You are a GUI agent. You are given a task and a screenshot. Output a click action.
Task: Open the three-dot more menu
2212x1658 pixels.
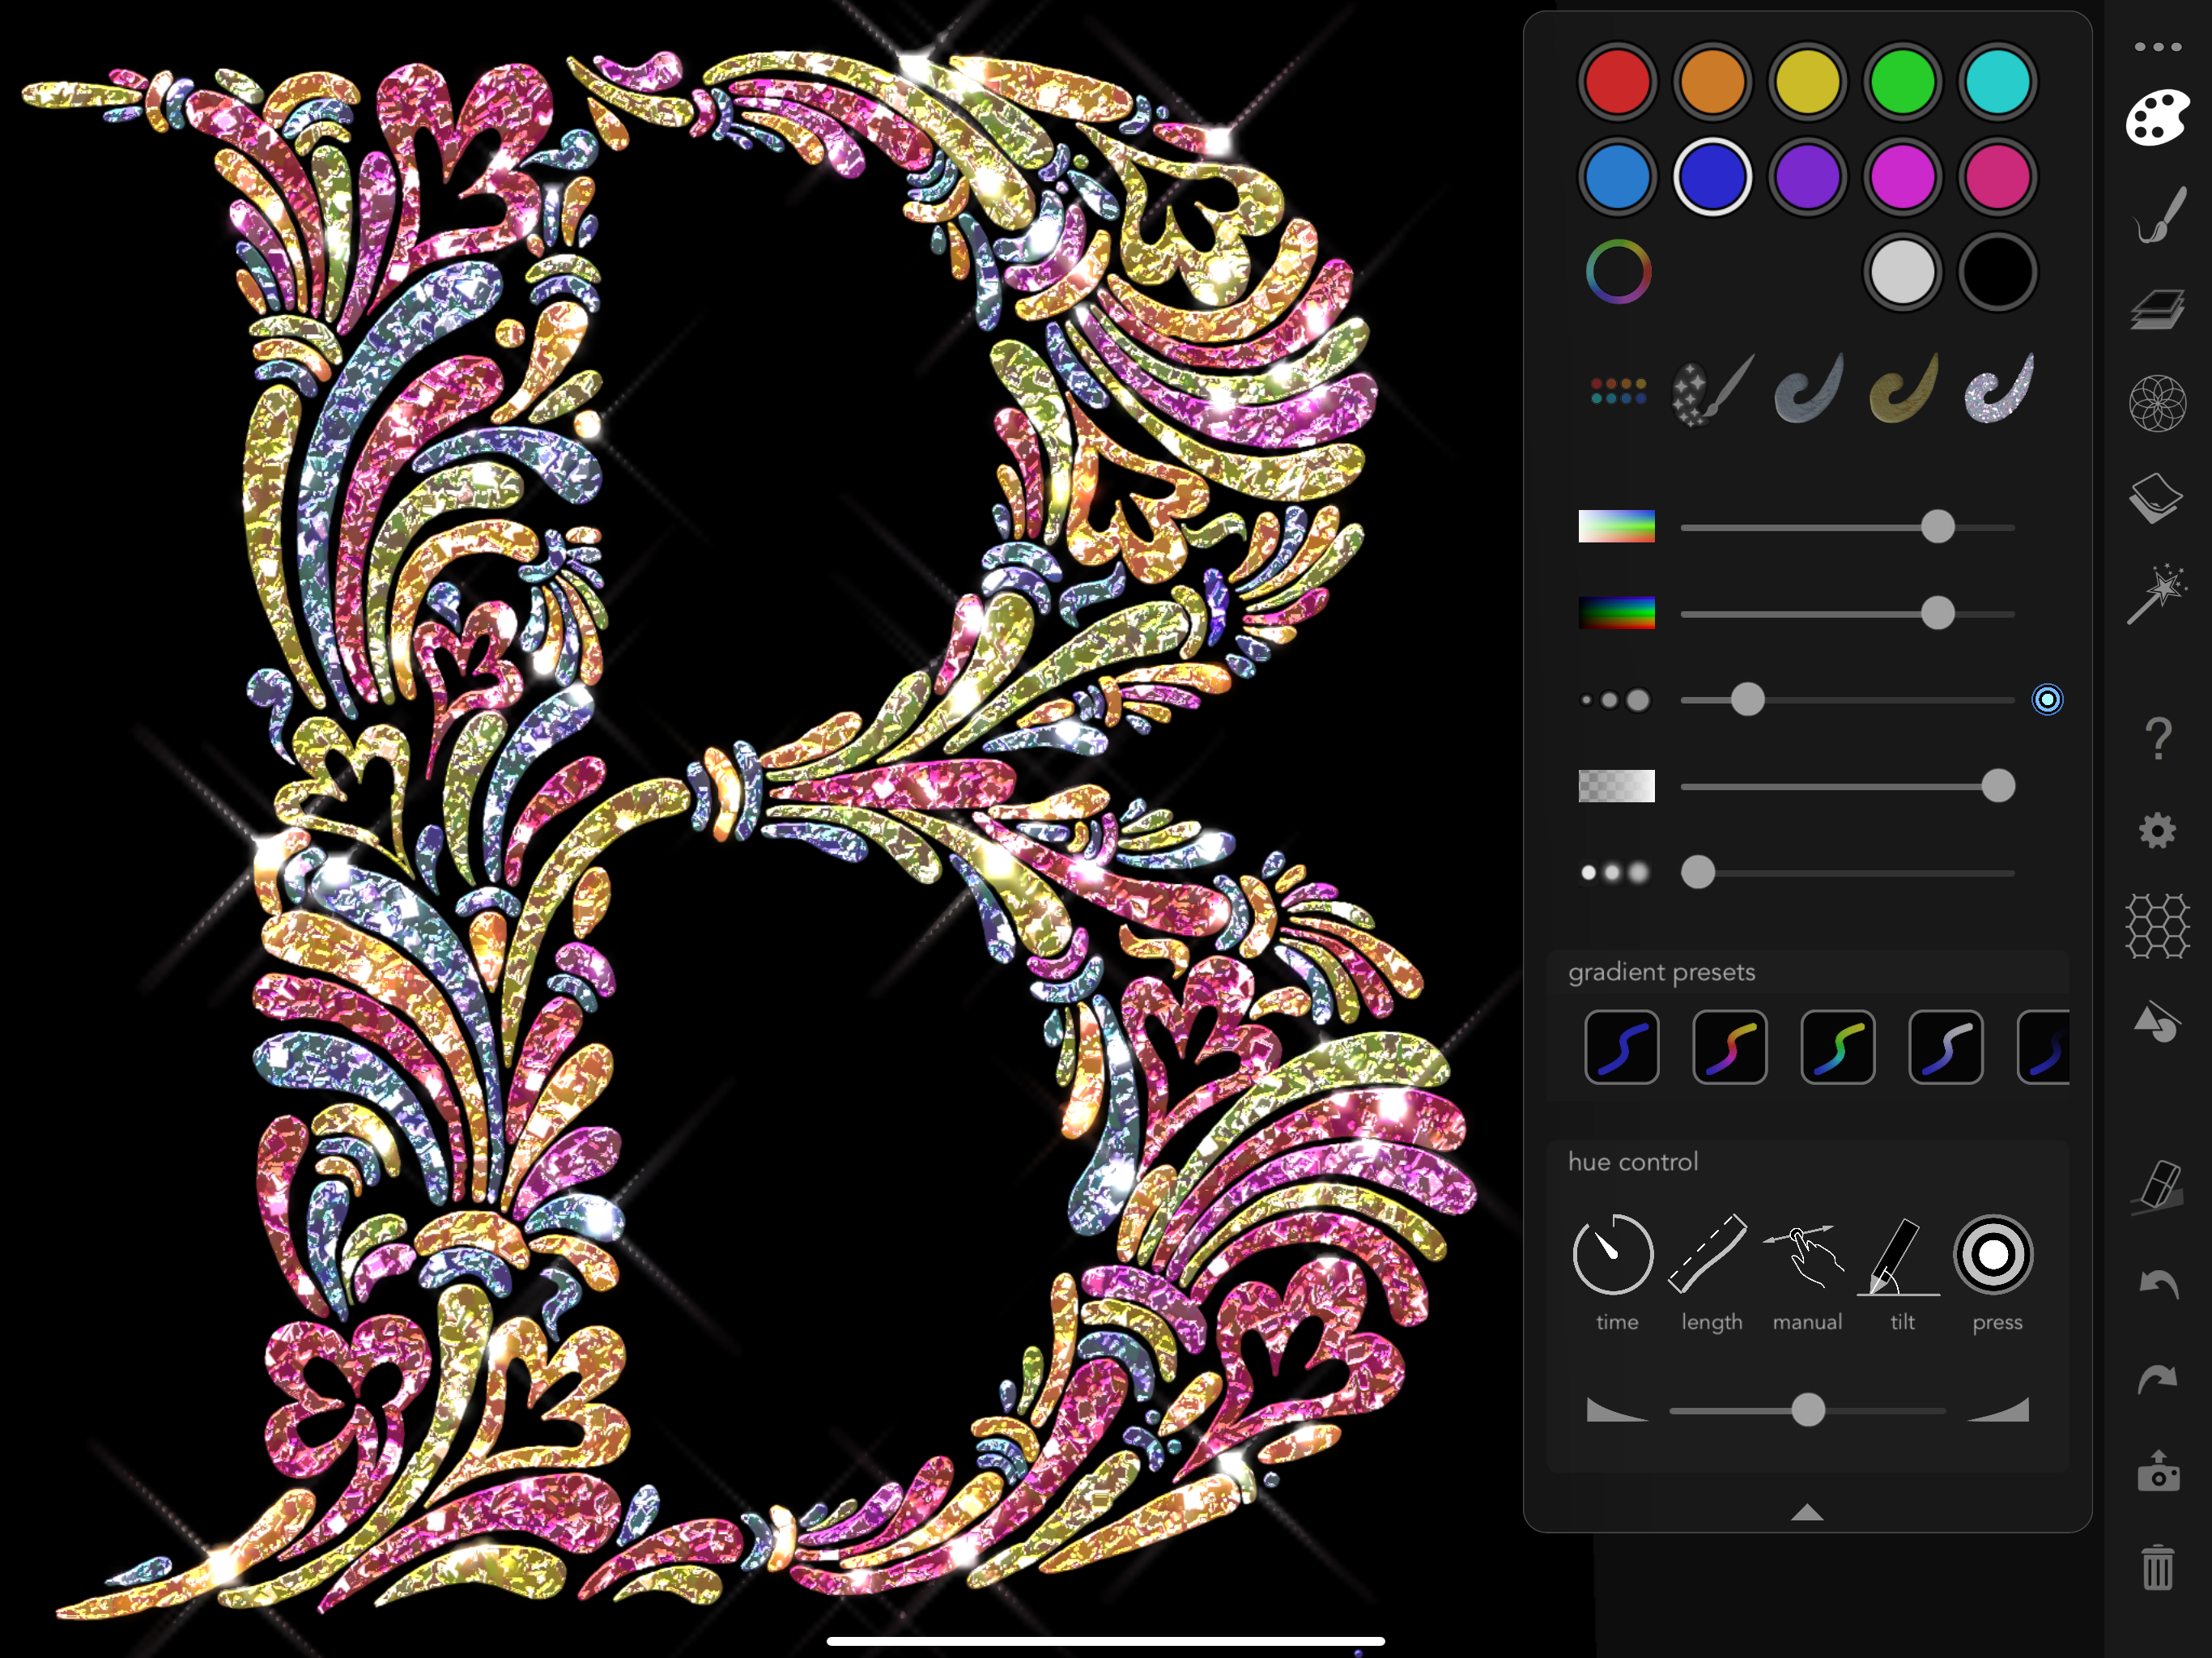click(2157, 47)
